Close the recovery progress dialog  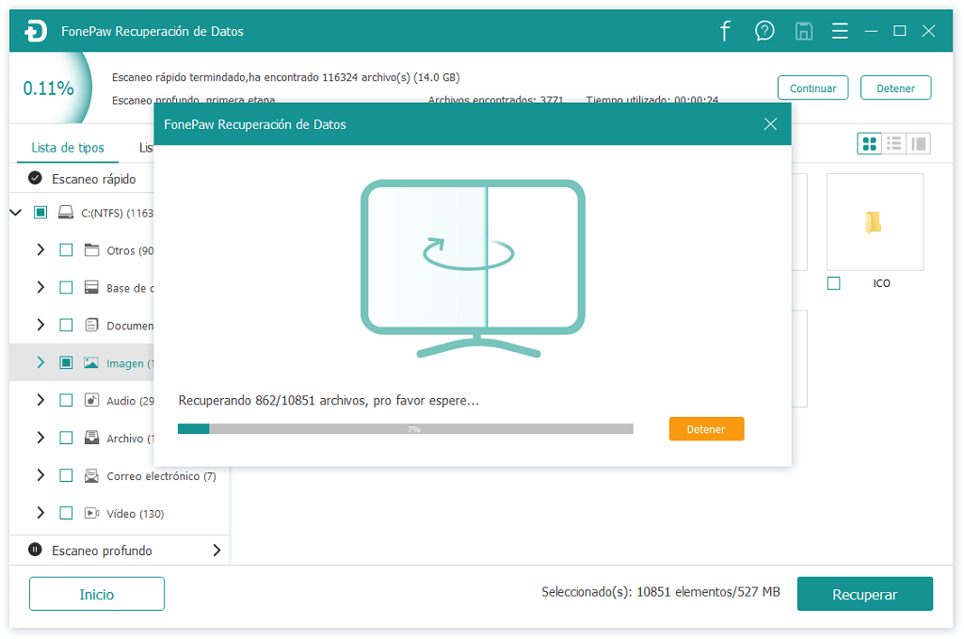[x=770, y=124]
